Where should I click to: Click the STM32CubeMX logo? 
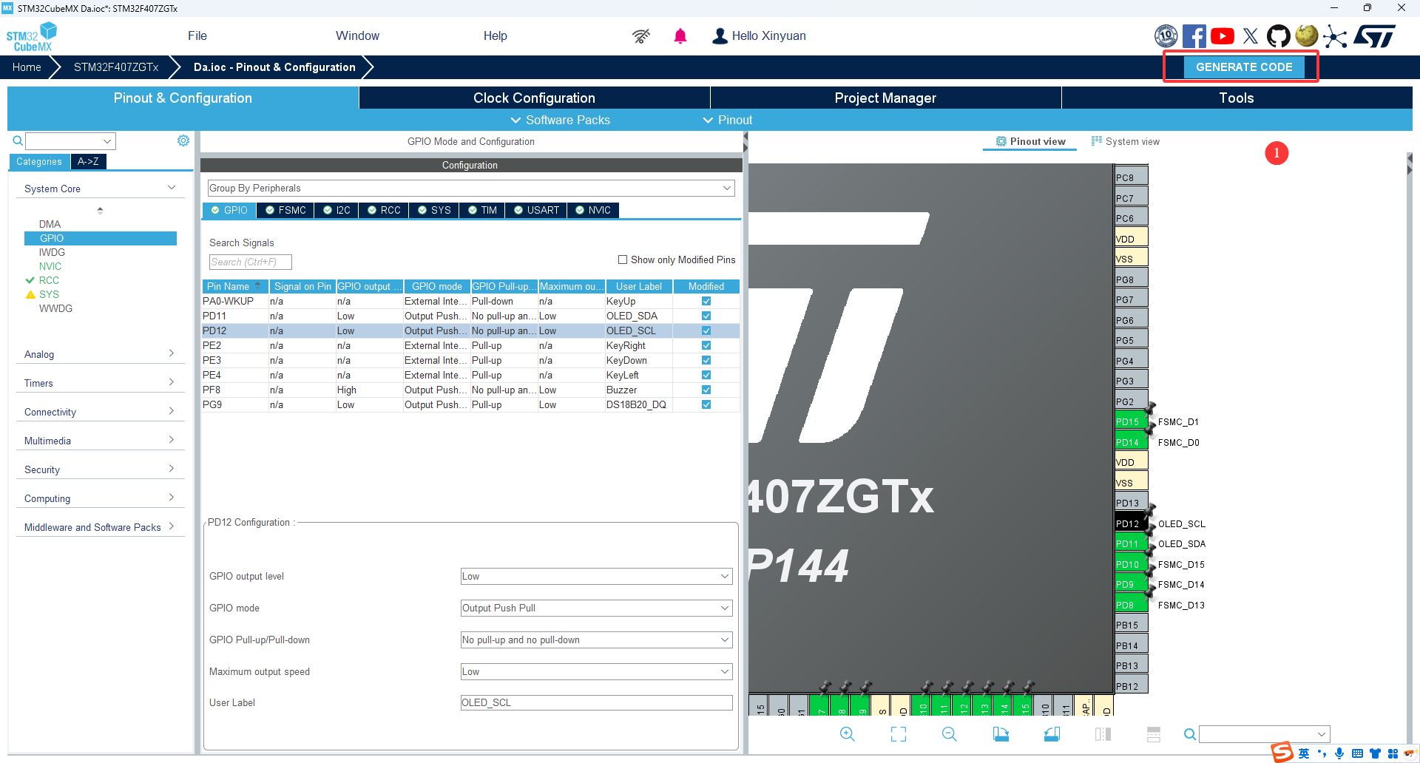(x=32, y=36)
